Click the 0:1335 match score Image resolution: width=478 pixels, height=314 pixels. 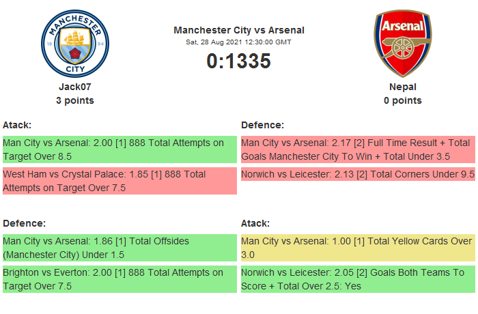point(239,61)
